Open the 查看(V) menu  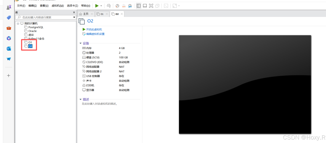pos(44,6)
